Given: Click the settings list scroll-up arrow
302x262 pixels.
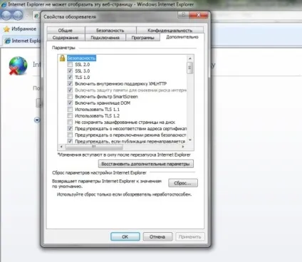Looking at the screenshot, I should 190,58.
